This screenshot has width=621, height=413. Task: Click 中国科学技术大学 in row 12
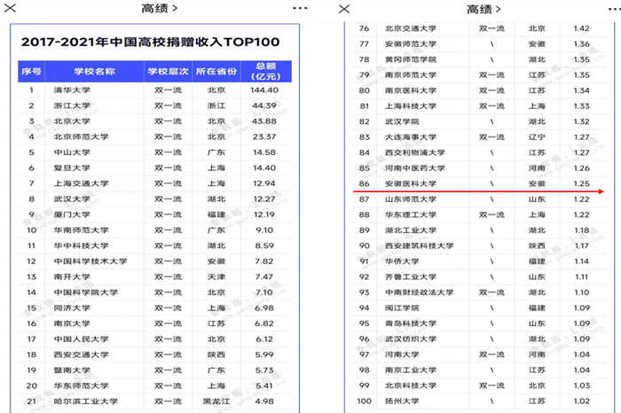(x=90, y=261)
